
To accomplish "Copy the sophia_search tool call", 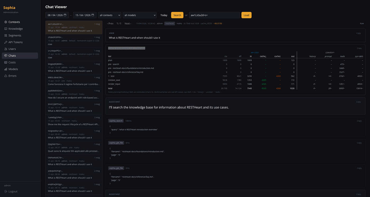I will point(359,121).
